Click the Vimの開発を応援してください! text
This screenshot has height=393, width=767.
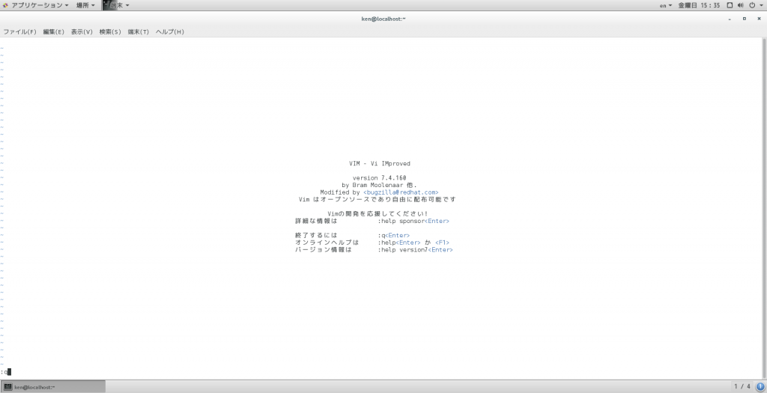378,213
